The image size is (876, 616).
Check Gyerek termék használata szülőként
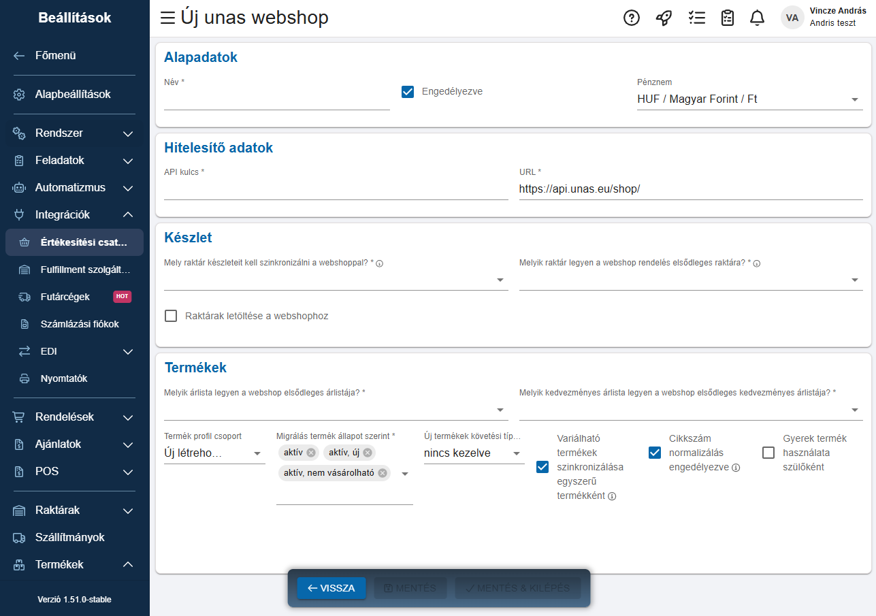(x=768, y=453)
